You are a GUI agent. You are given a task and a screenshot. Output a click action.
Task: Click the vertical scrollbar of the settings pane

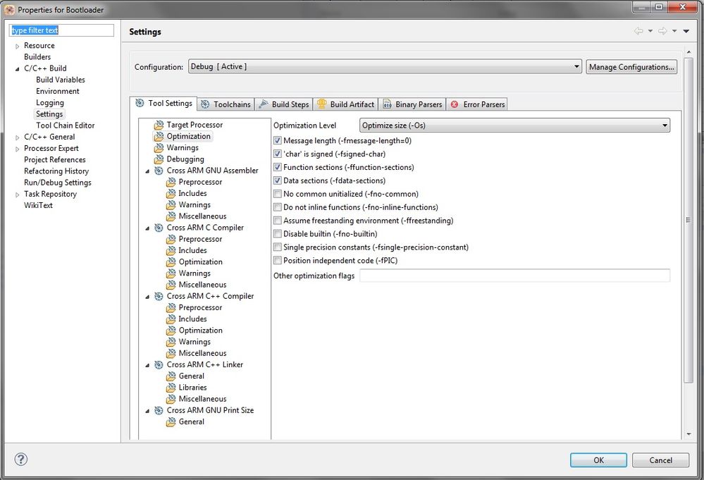point(688,220)
